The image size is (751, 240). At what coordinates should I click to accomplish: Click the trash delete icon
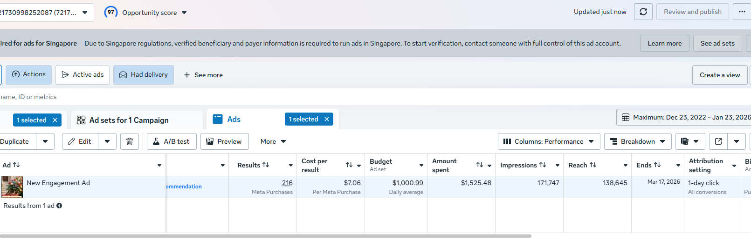point(130,141)
